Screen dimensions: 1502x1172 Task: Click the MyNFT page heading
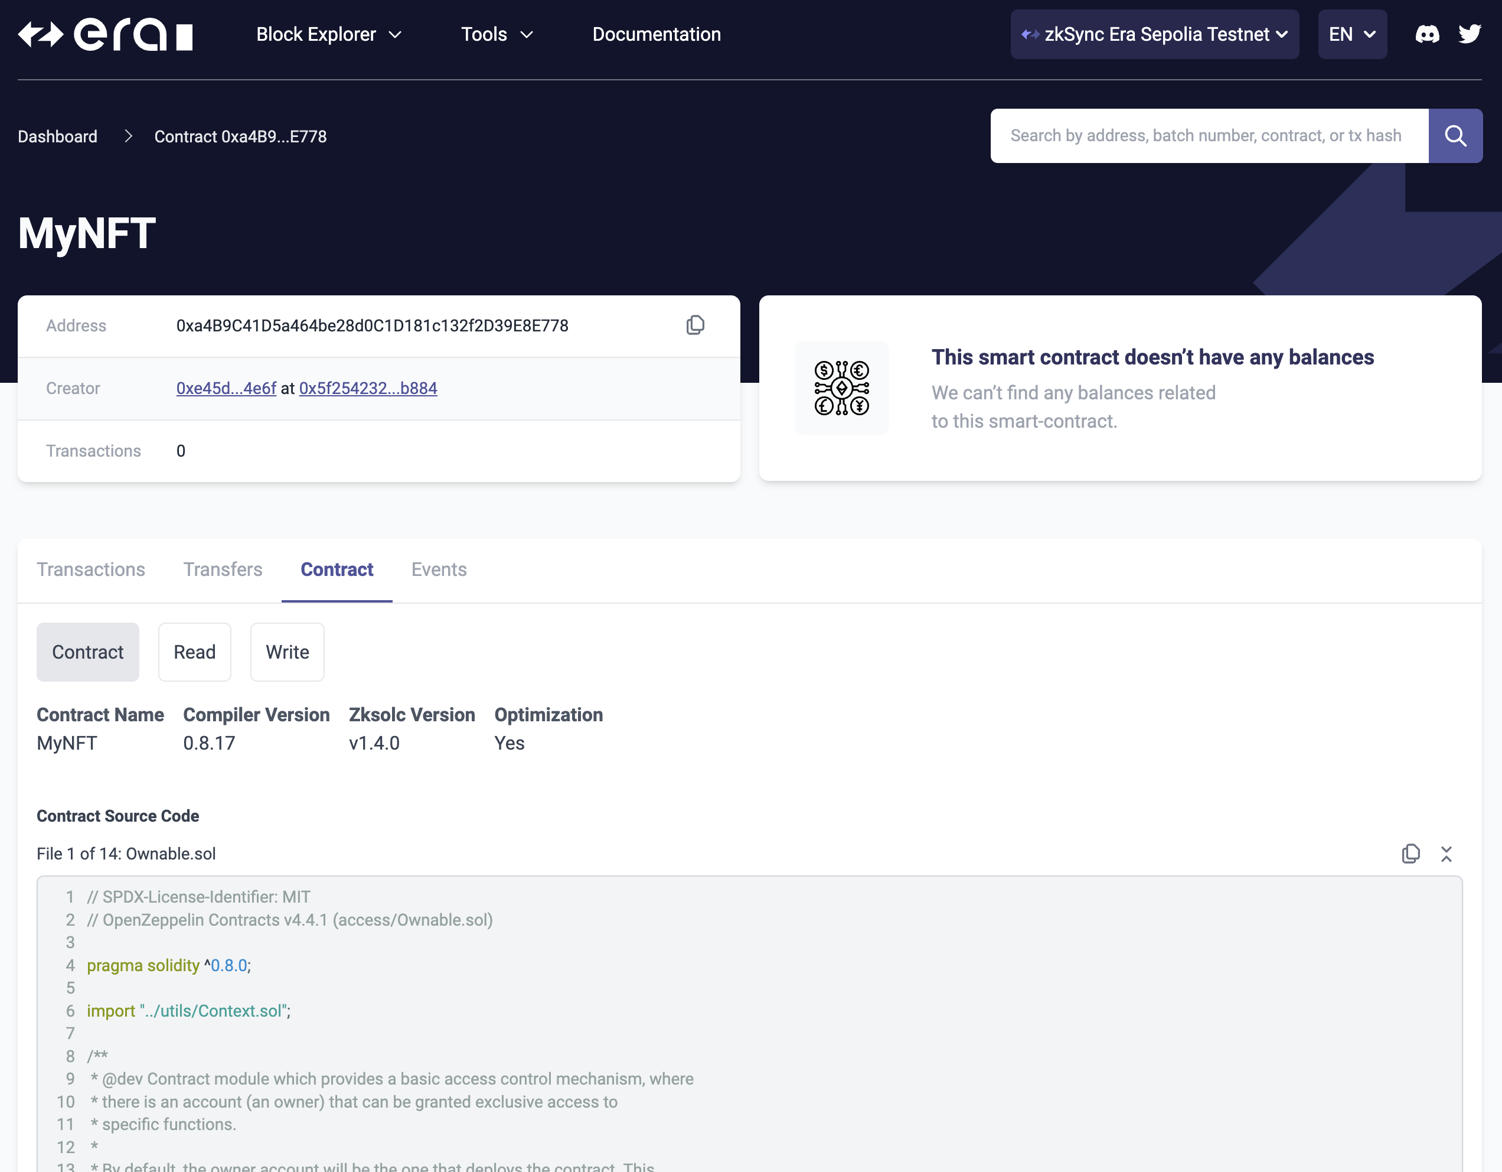tap(87, 233)
